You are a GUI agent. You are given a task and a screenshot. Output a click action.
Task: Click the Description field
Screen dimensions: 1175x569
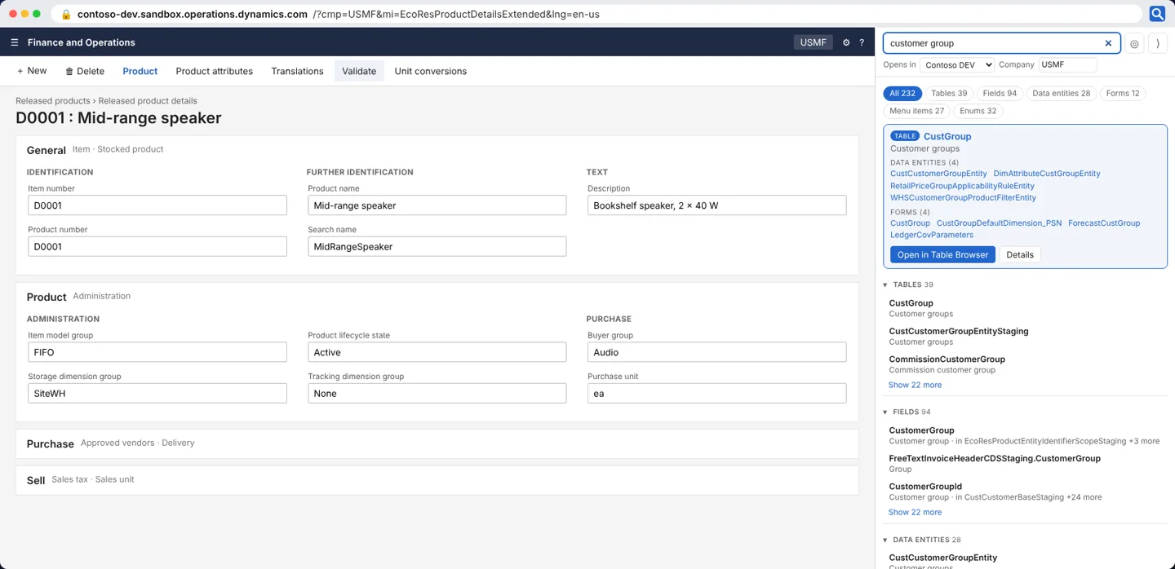[716, 205]
